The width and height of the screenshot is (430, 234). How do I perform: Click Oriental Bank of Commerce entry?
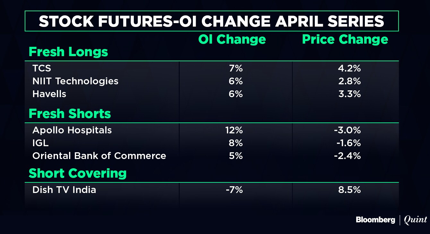[99, 156]
